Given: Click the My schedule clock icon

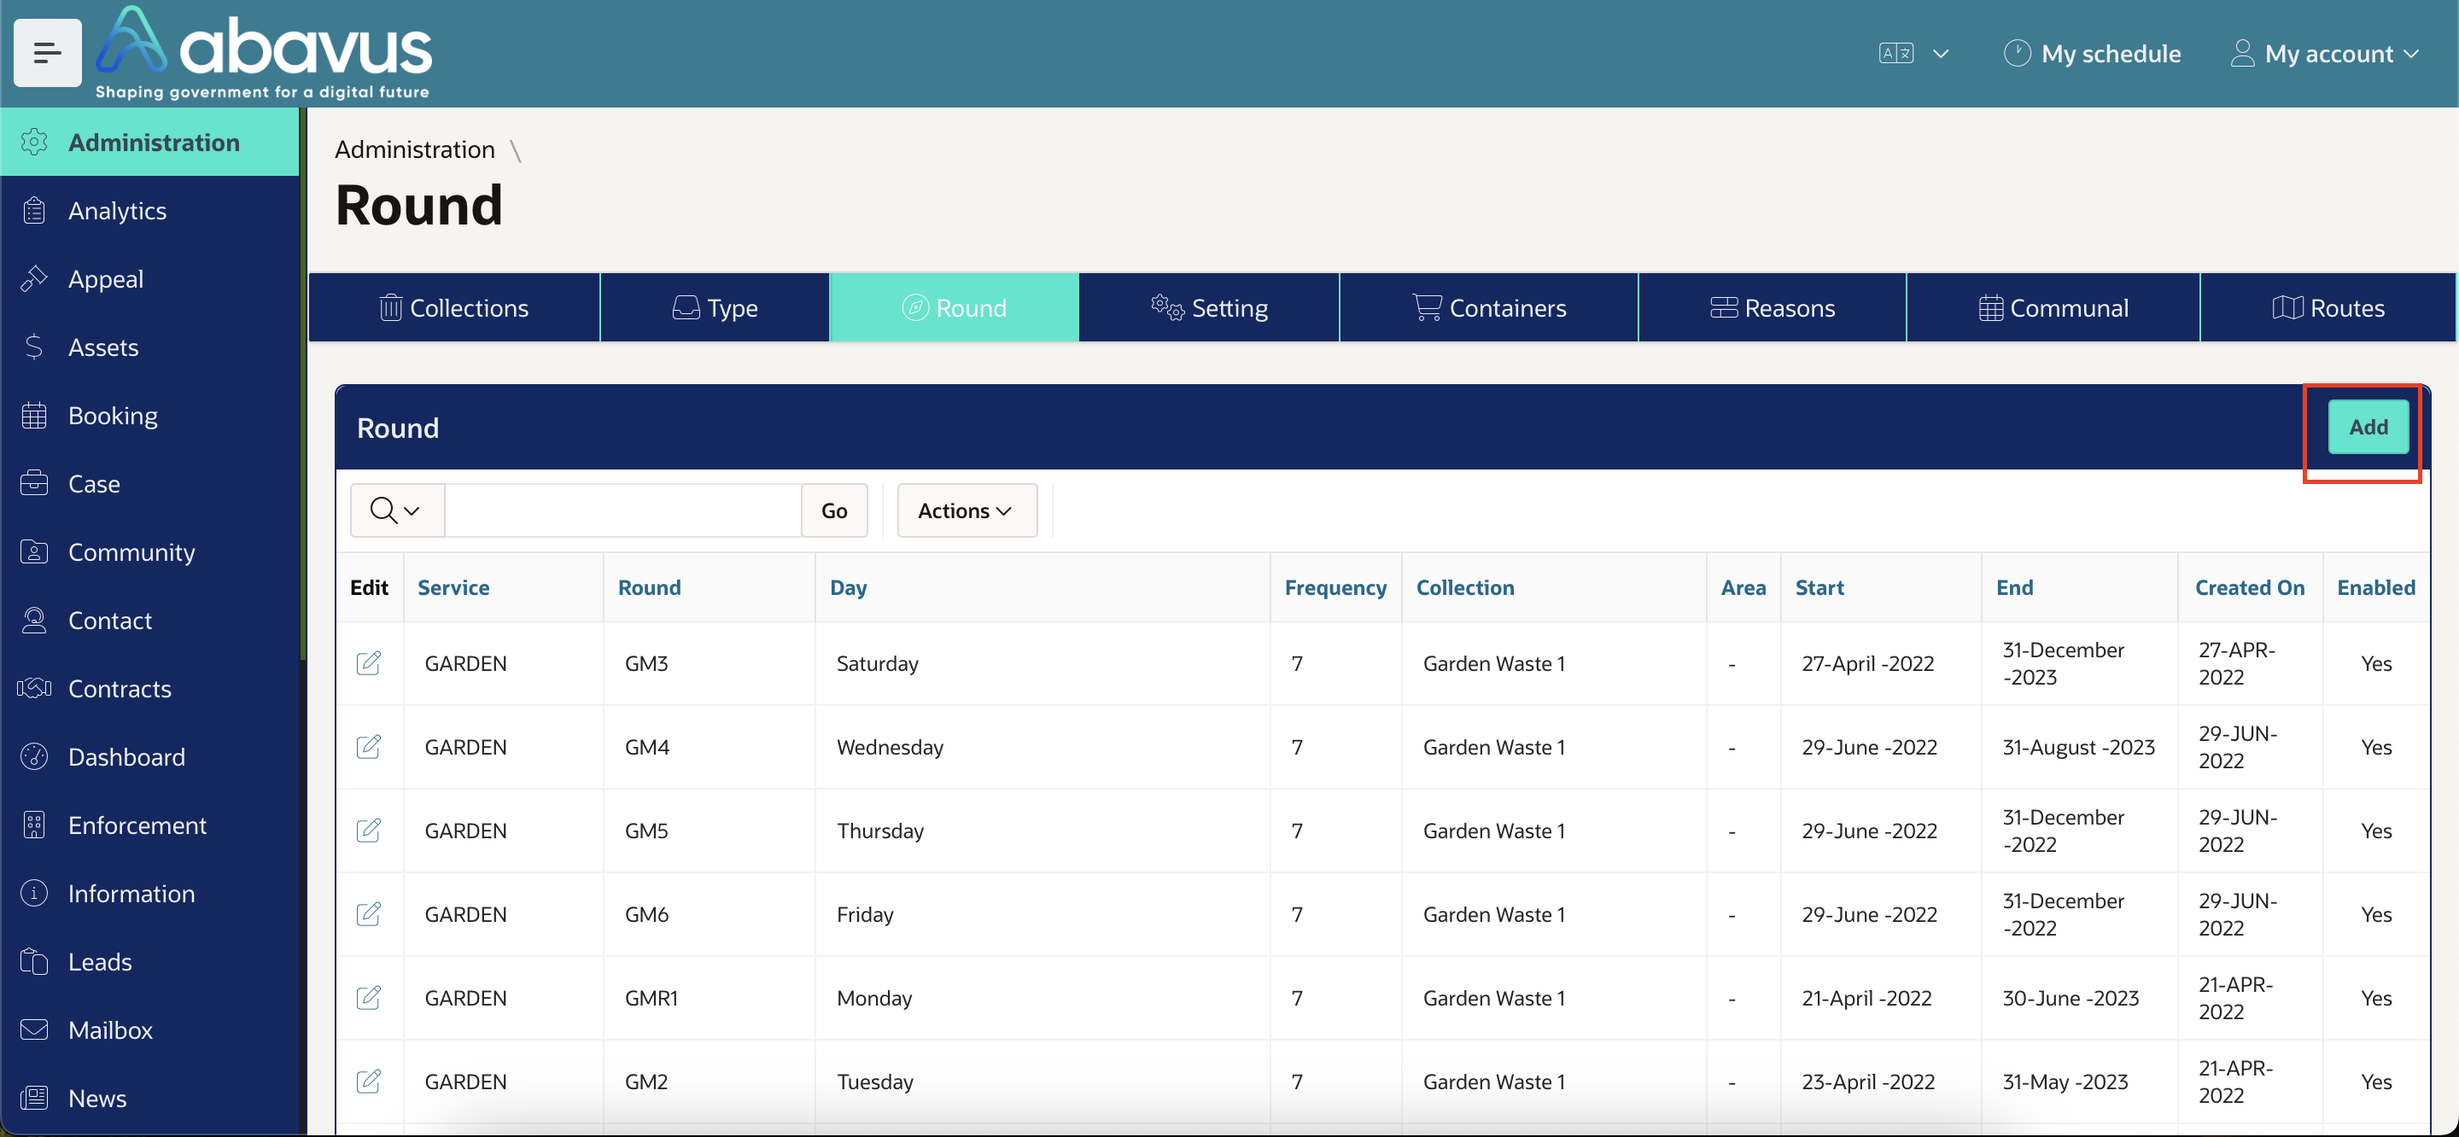Looking at the screenshot, I should 2016,54.
